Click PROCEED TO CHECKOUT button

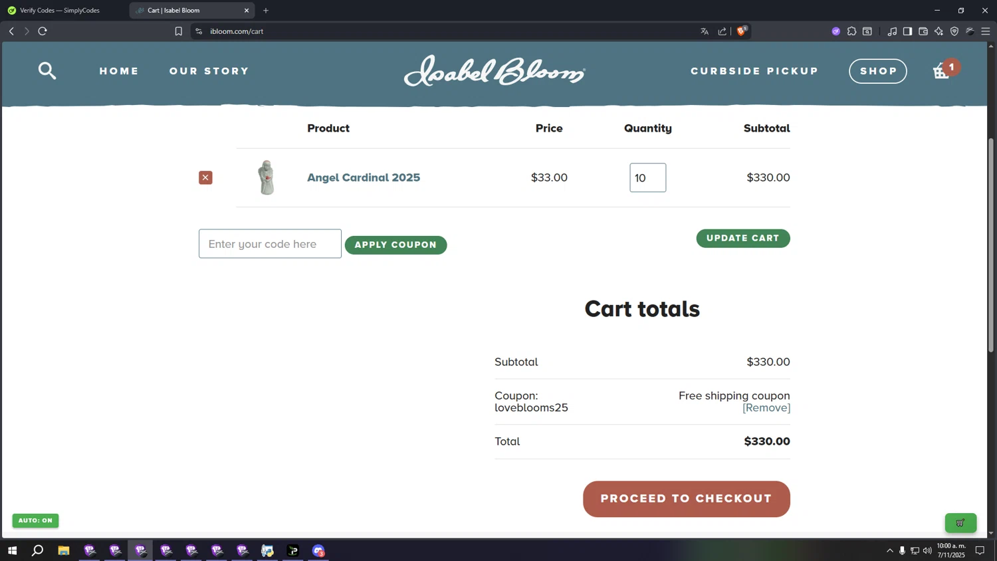click(x=687, y=499)
